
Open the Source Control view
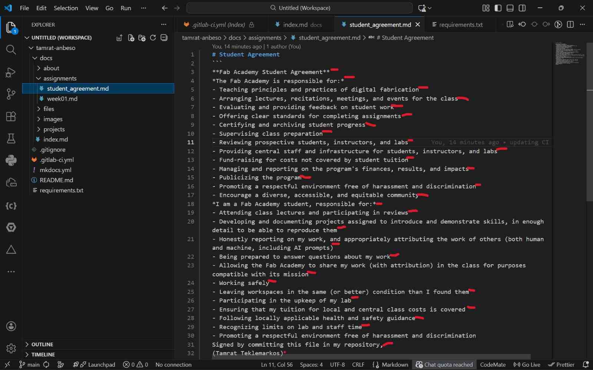[11, 94]
